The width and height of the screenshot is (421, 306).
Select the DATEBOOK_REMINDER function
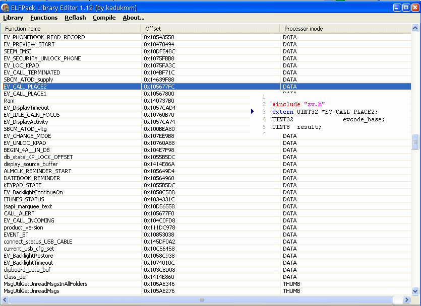(x=206, y=178)
